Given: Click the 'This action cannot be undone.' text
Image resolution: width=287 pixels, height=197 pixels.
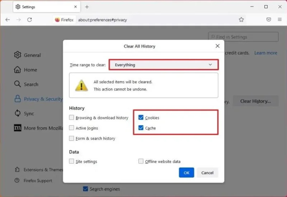Looking at the screenshot, I should (x=120, y=89).
